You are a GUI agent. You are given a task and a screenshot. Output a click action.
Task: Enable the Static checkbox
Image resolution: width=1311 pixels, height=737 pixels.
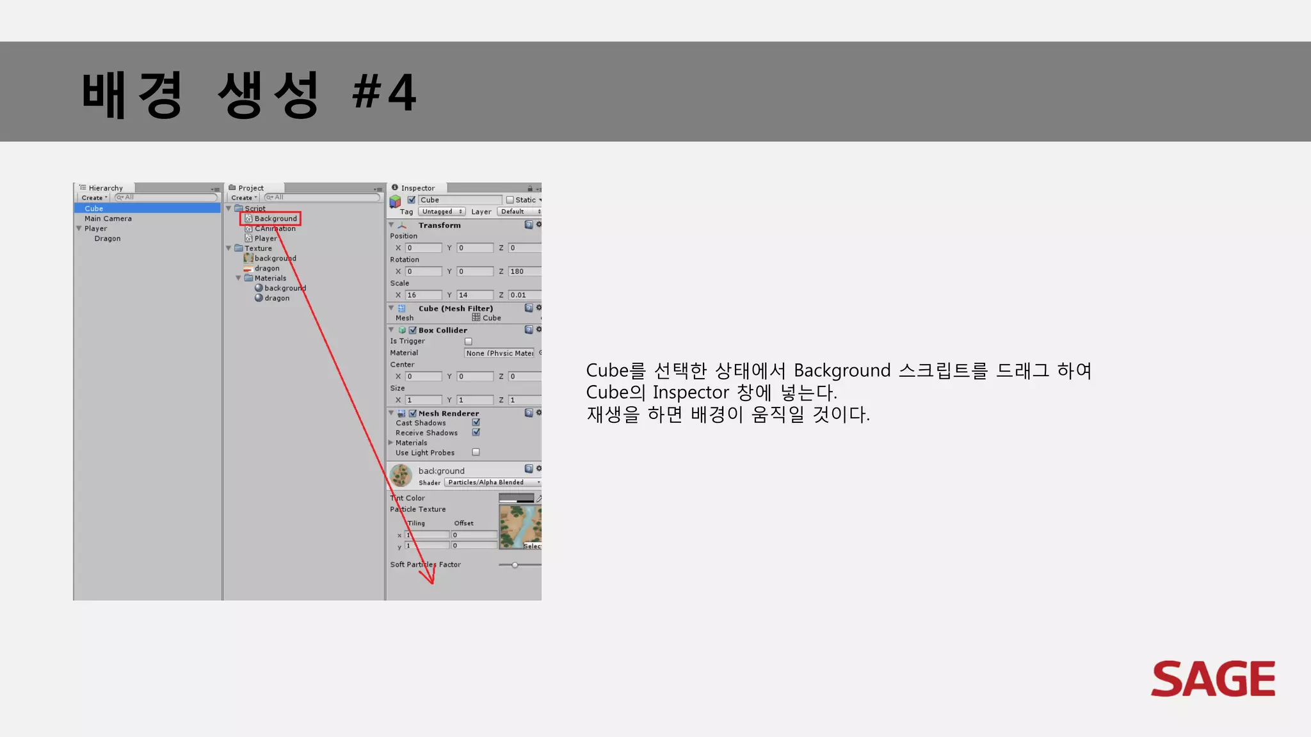(510, 200)
